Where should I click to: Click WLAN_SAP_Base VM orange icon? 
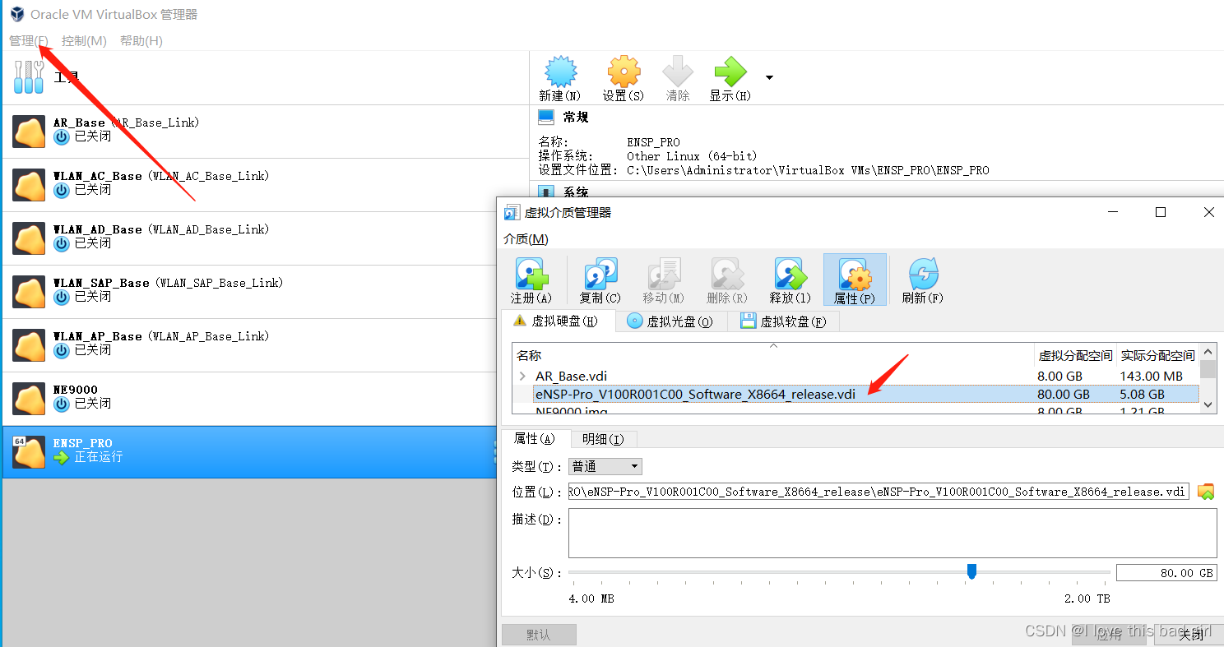click(29, 292)
